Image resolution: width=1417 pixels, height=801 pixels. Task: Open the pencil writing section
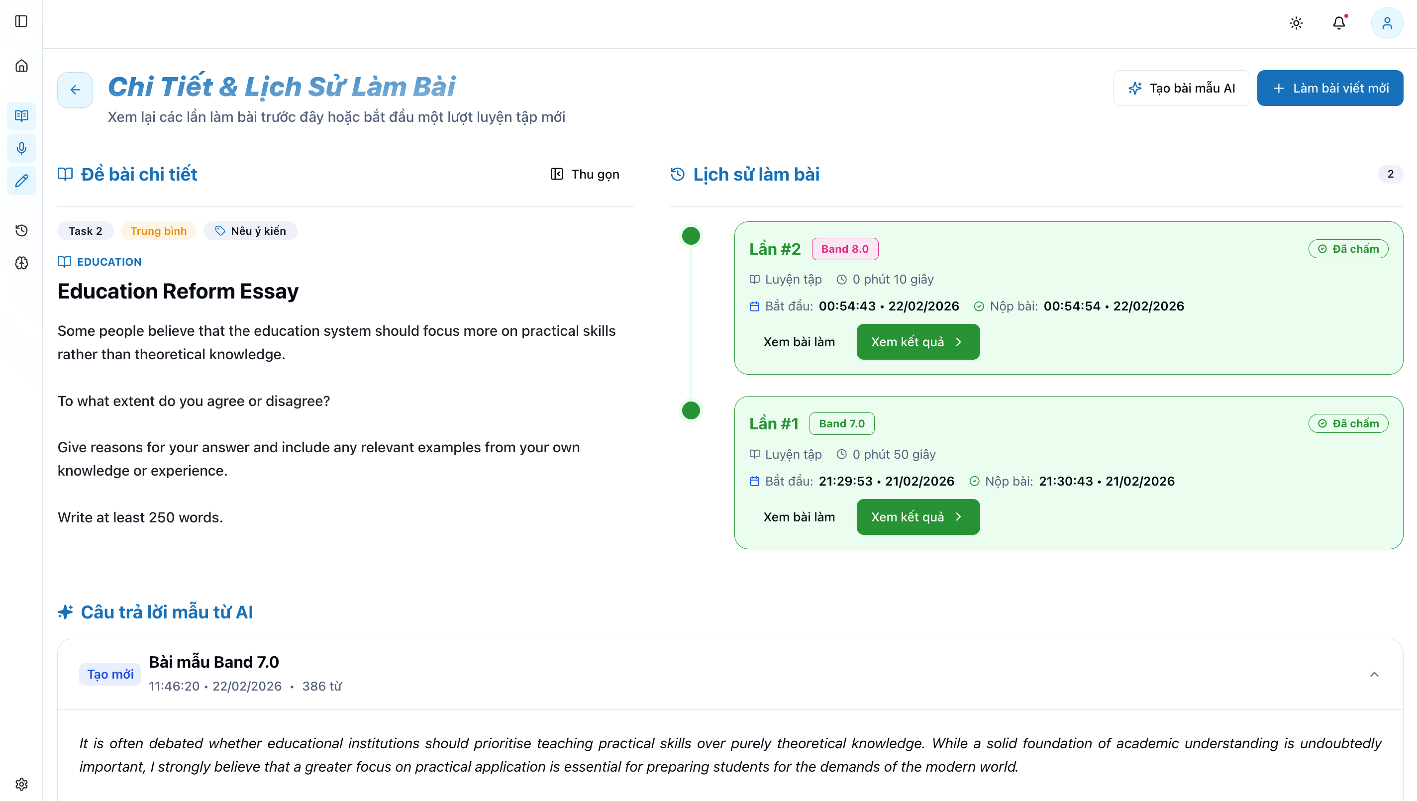tap(21, 181)
